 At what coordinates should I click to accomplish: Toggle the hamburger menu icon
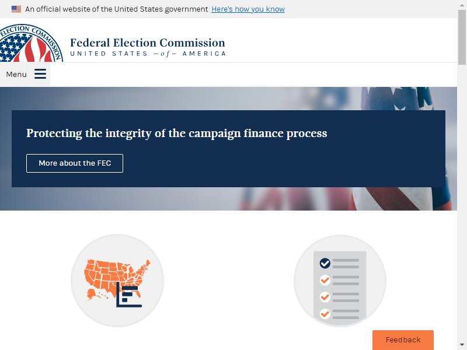tap(40, 74)
